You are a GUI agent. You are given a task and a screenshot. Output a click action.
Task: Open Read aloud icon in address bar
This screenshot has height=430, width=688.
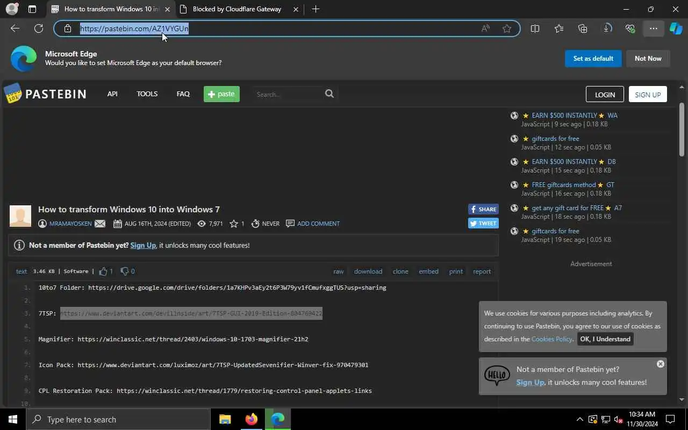coord(485,28)
